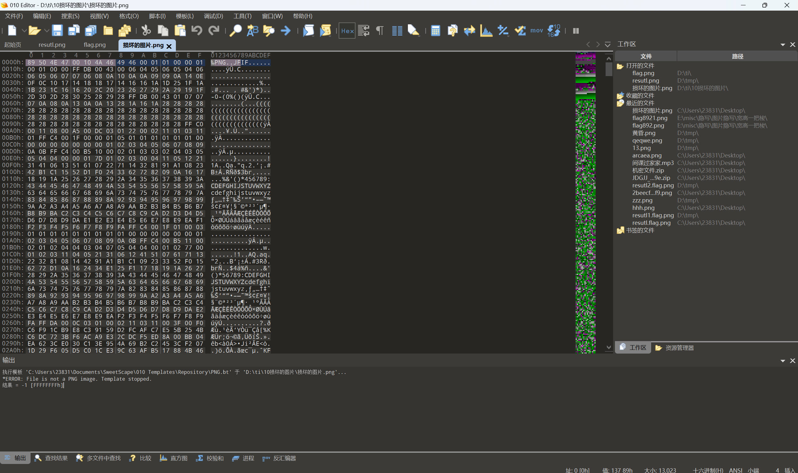Click the pause icon in toolbar
Image resolution: width=798 pixels, height=473 pixels.
coord(576,31)
